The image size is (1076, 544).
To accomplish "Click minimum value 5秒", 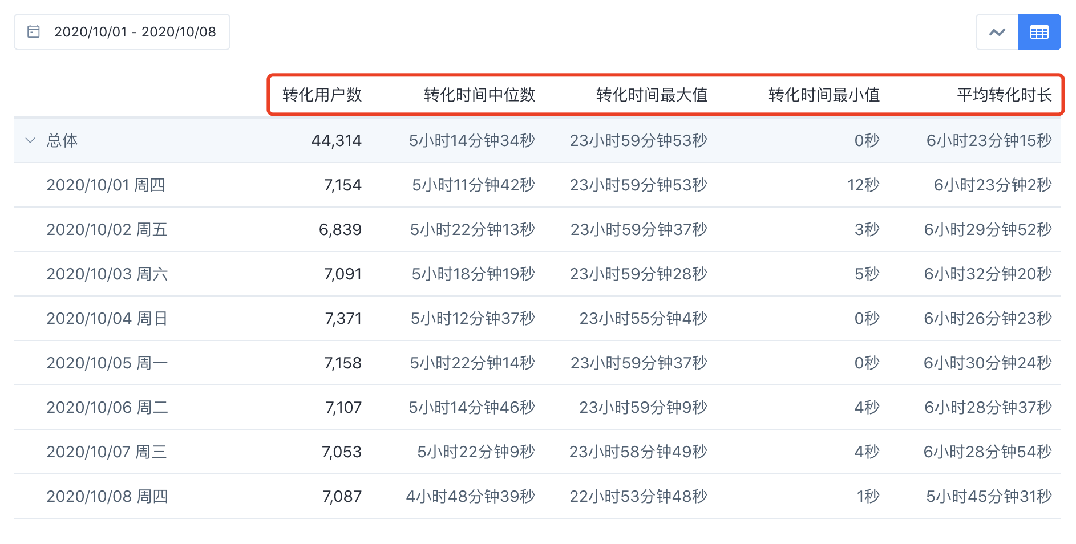I will tap(867, 274).
